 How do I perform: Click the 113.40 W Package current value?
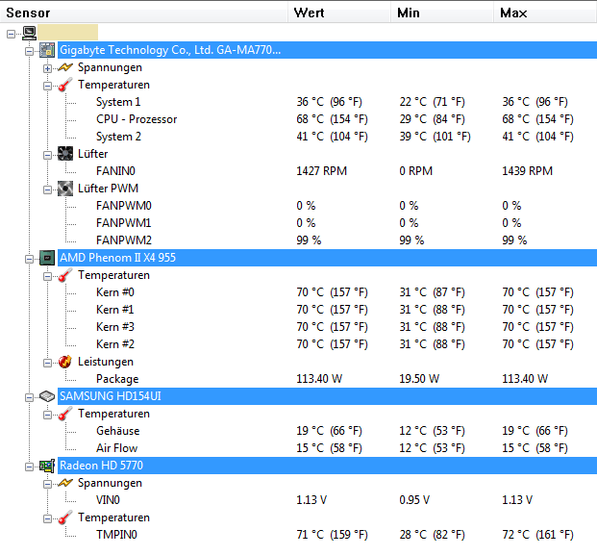pos(319,379)
